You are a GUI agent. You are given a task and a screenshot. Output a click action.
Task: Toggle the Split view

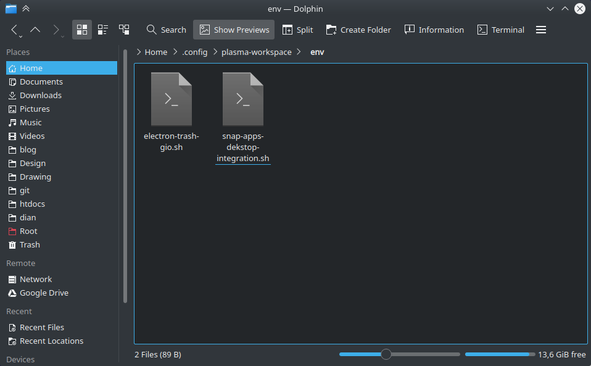point(297,29)
